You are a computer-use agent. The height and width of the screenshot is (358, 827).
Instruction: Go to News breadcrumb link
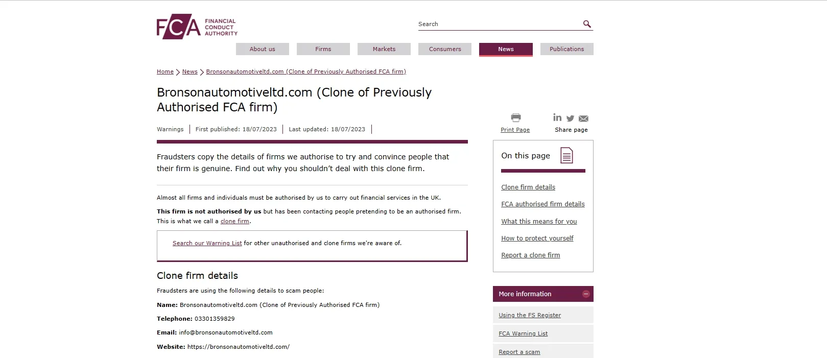point(190,71)
